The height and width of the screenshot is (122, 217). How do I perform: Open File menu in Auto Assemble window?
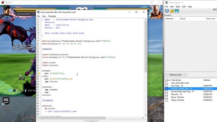[x=38, y=16]
